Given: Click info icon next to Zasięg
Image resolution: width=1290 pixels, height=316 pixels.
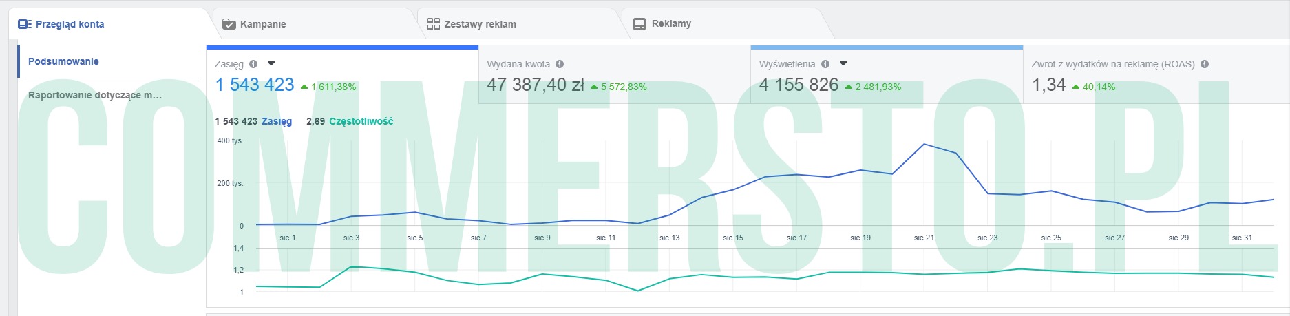Looking at the screenshot, I should pos(253,64).
